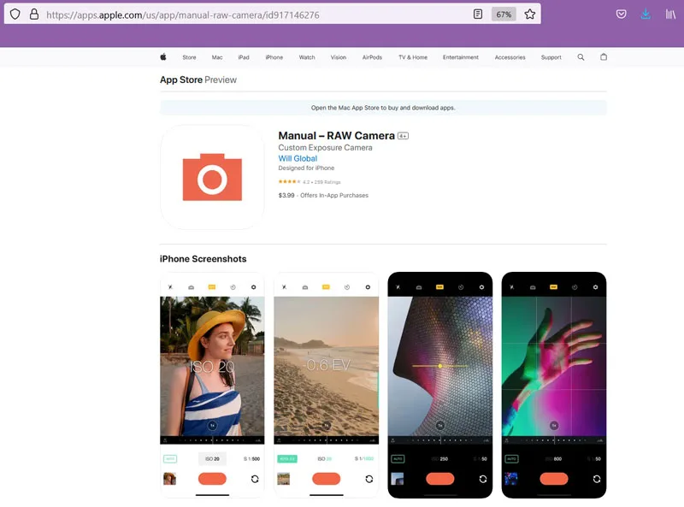Click focus slider ruler in first screenshot

(212, 440)
